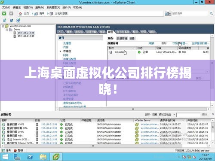Viewport: 215px width, 161px height.
Task: Click the 刷新 link above the datastore list
Action: point(152,43)
